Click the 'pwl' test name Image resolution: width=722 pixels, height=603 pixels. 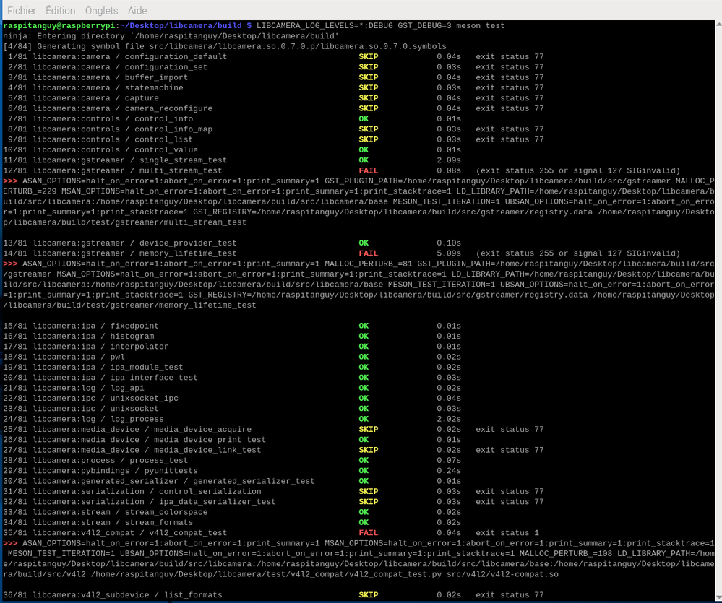pos(117,357)
